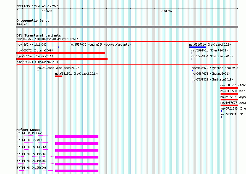The width and height of the screenshot is (246, 174).
Task: Click the nsv3520900 (Chaisson2019) label
Action: point(212,56)
